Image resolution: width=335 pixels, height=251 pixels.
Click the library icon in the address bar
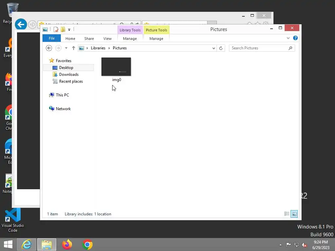point(81,48)
